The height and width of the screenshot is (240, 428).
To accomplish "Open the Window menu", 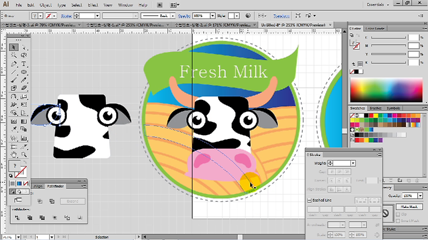I will [126, 5].
